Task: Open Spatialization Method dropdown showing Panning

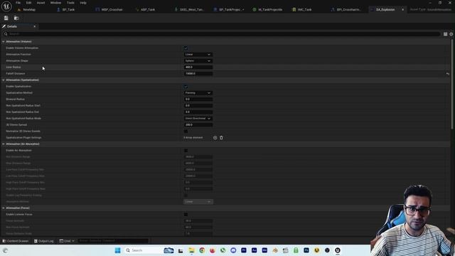Action: click(x=198, y=93)
